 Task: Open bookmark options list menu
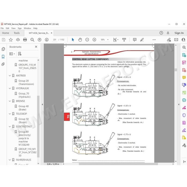coord(12,54)
